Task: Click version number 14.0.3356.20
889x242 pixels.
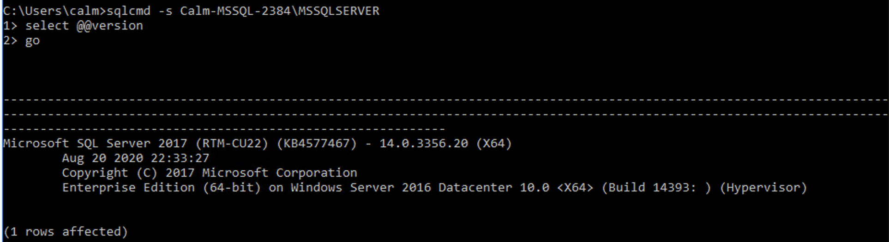Action: pyautogui.click(x=424, y=144)
